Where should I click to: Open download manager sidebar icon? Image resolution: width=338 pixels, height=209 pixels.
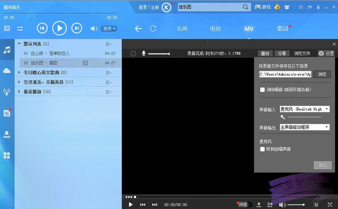click(7, 134)
